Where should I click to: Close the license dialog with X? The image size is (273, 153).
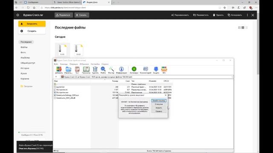[x=166, y=95]
